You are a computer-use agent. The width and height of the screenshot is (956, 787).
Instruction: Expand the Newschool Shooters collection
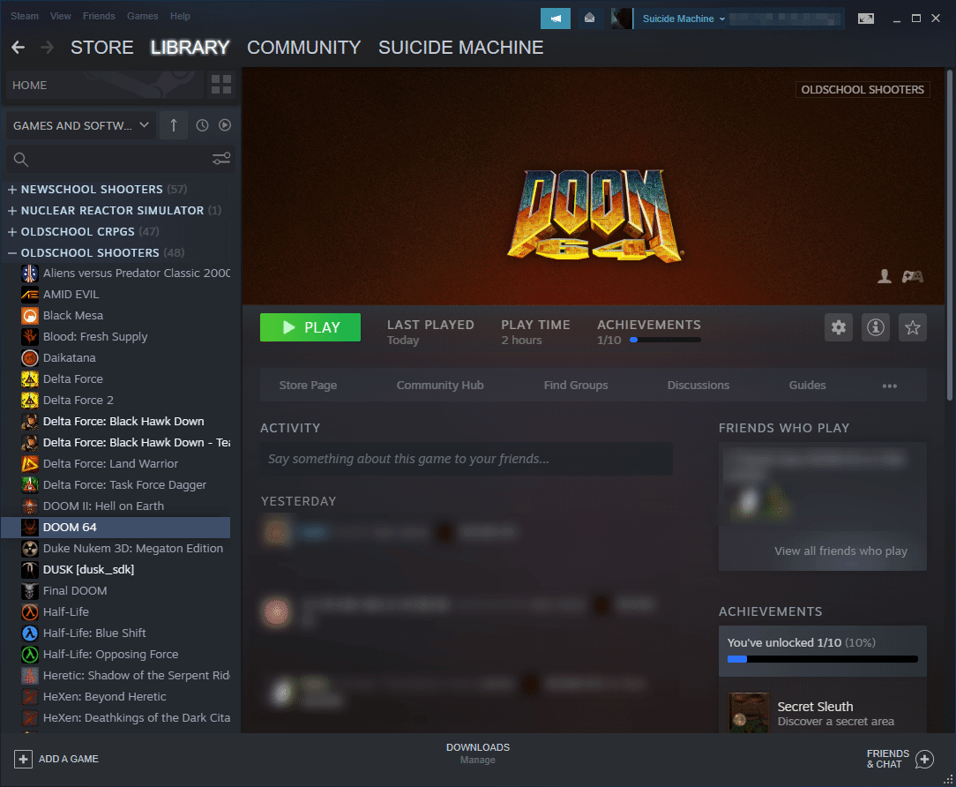(x=12, y=190)
